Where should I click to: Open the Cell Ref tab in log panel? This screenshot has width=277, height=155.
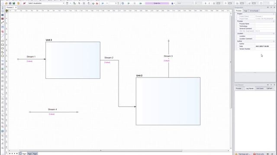tap(270, 88)
